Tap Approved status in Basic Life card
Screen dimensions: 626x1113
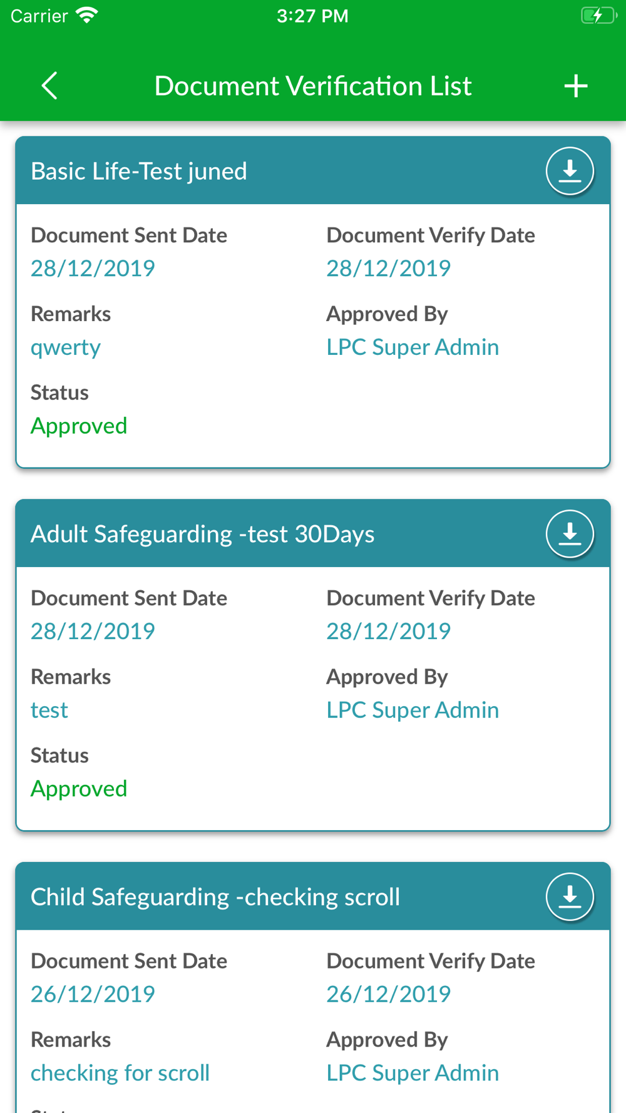pyautogui.click(x=79, y=426)
